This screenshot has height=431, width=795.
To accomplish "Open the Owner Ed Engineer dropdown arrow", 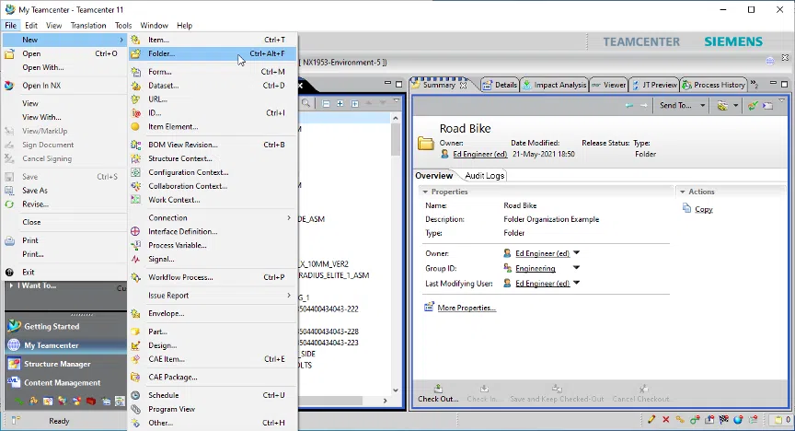I will click(x=577, y=253).
